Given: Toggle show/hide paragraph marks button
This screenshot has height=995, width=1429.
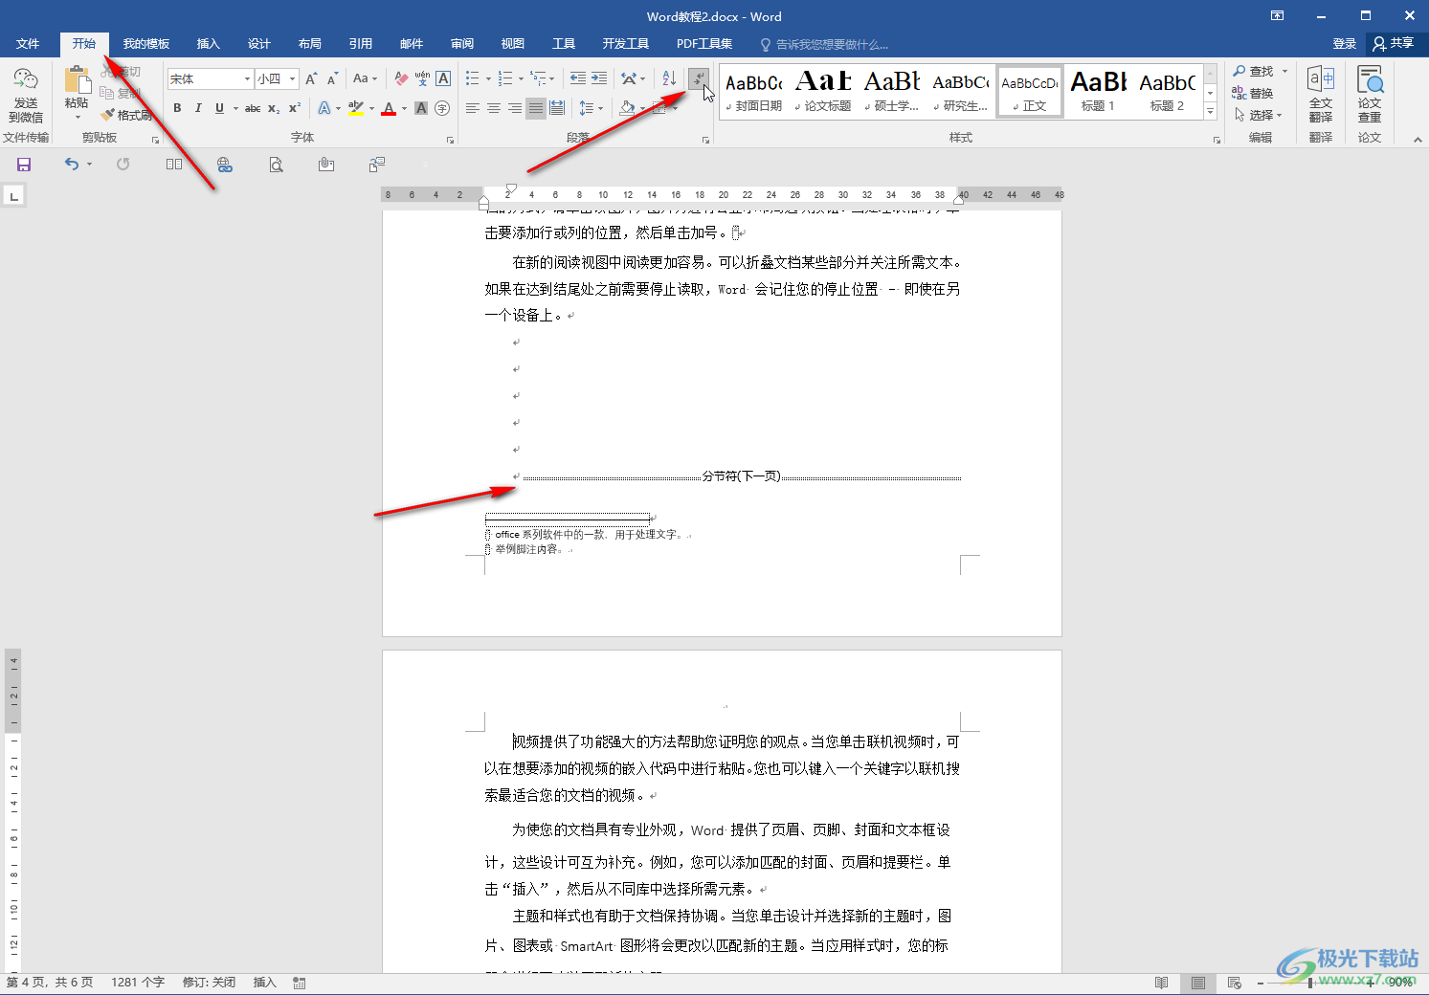Looking at the screenshot, I should pos(700,78).
